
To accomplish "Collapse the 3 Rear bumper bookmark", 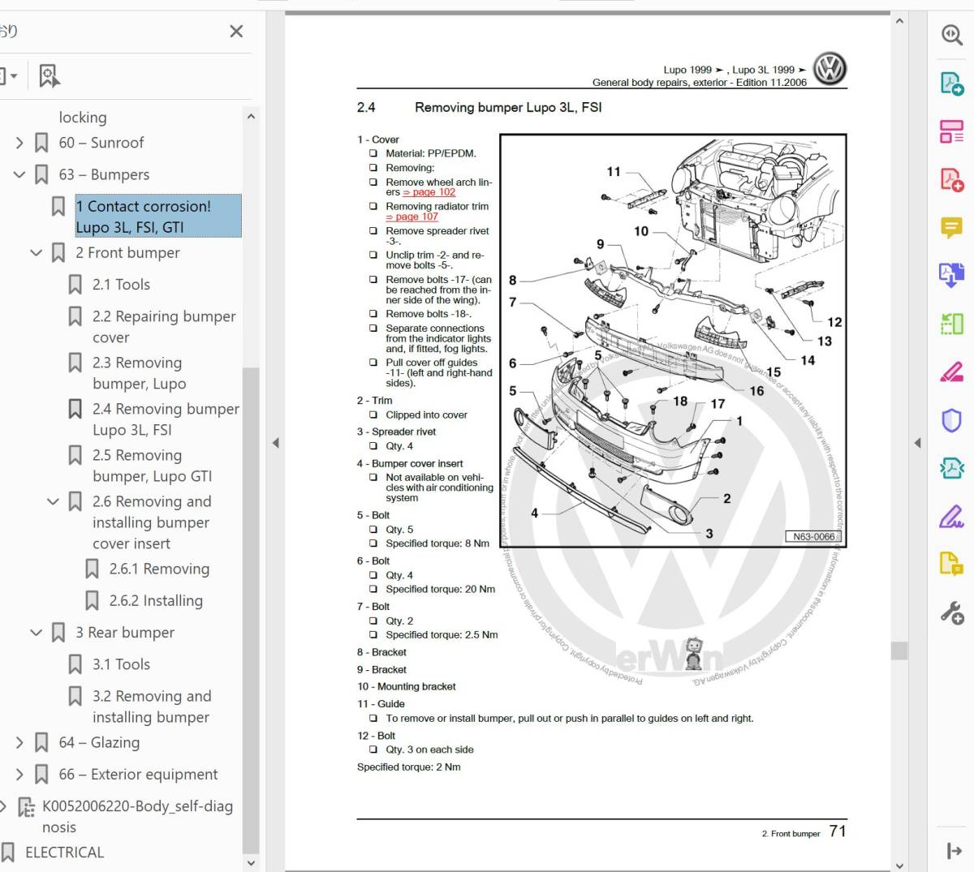I will [36, 633].
